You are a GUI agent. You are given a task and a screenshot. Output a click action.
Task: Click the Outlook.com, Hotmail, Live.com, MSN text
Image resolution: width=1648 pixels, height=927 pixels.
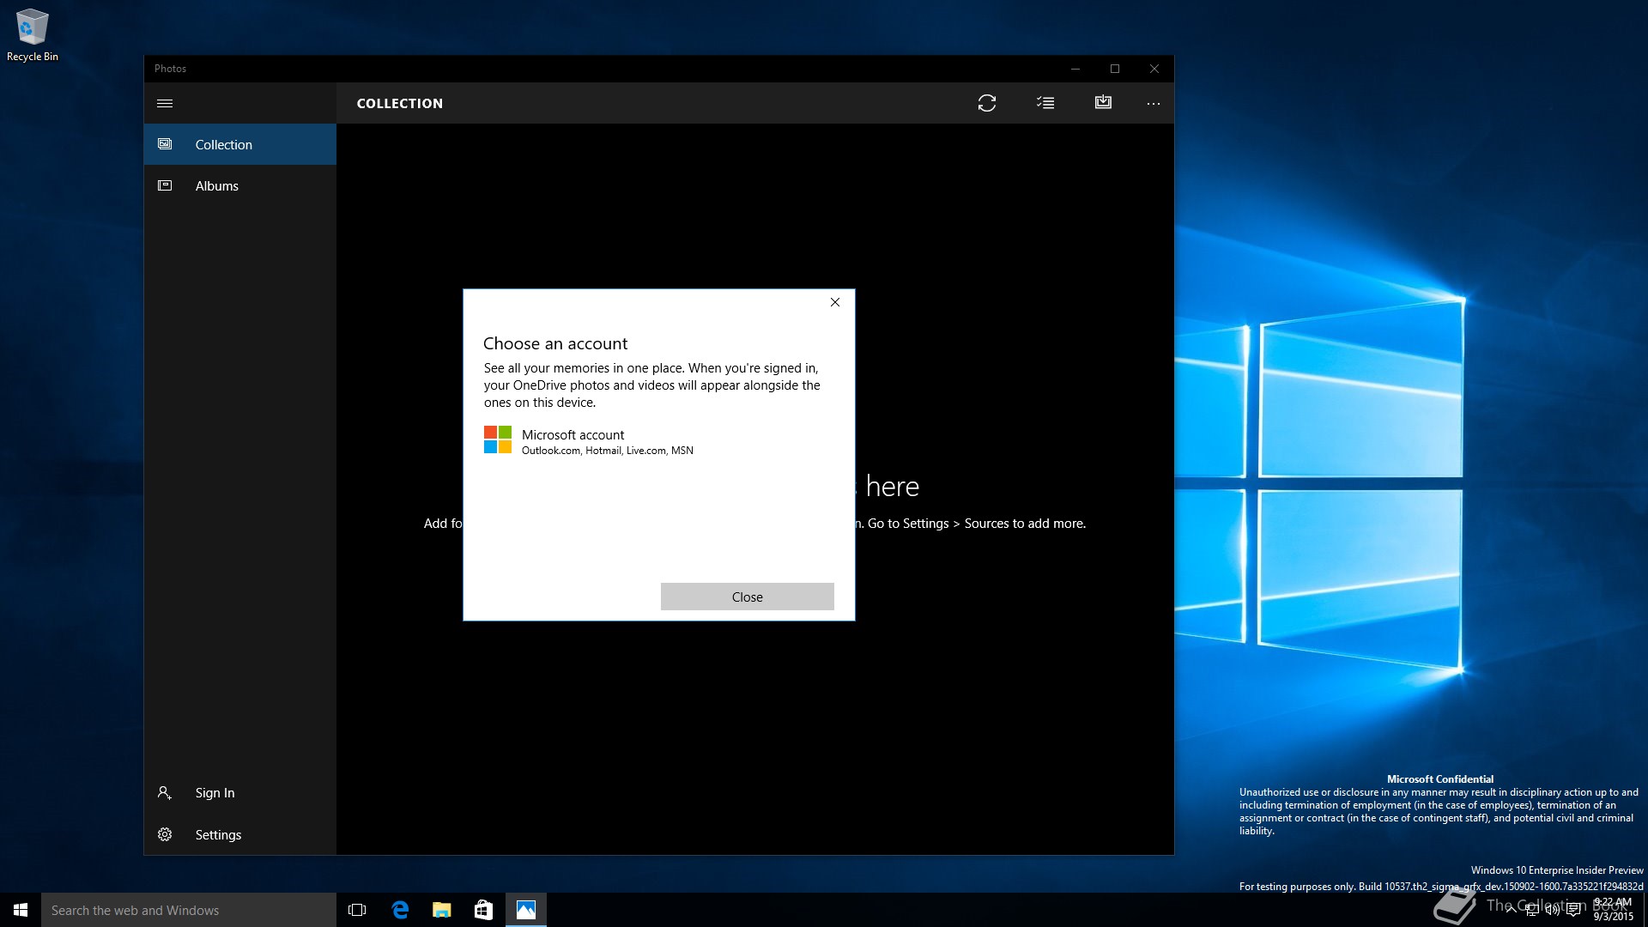pos(608,451)
